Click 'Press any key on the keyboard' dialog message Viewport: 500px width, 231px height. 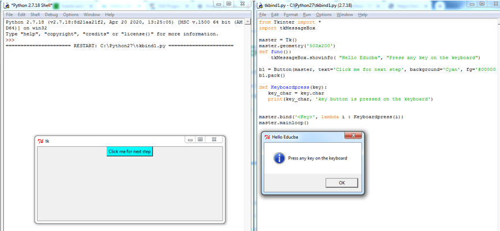click(x=318, y=158)
